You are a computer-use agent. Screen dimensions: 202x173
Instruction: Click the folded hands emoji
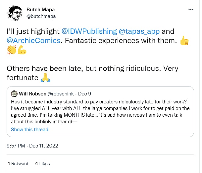click(x=45, y=78)
